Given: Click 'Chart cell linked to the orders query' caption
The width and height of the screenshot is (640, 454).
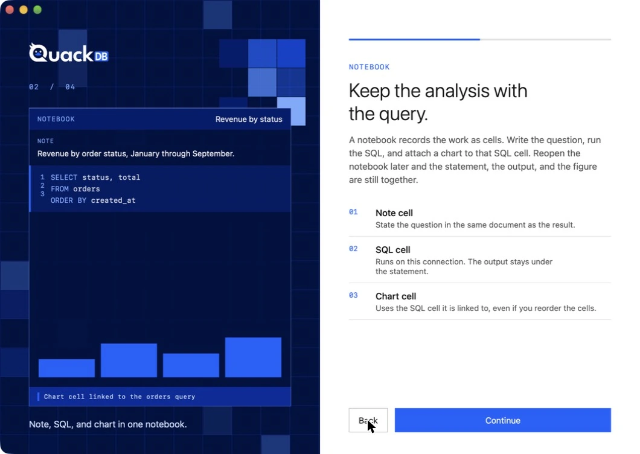Looking at the screenshot, I should (119, 397).
